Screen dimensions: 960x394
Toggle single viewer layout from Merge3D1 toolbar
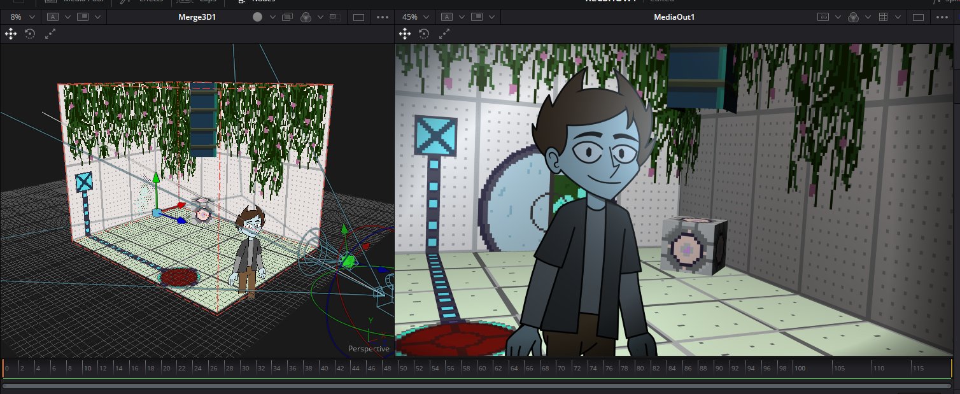click(358, 17)
